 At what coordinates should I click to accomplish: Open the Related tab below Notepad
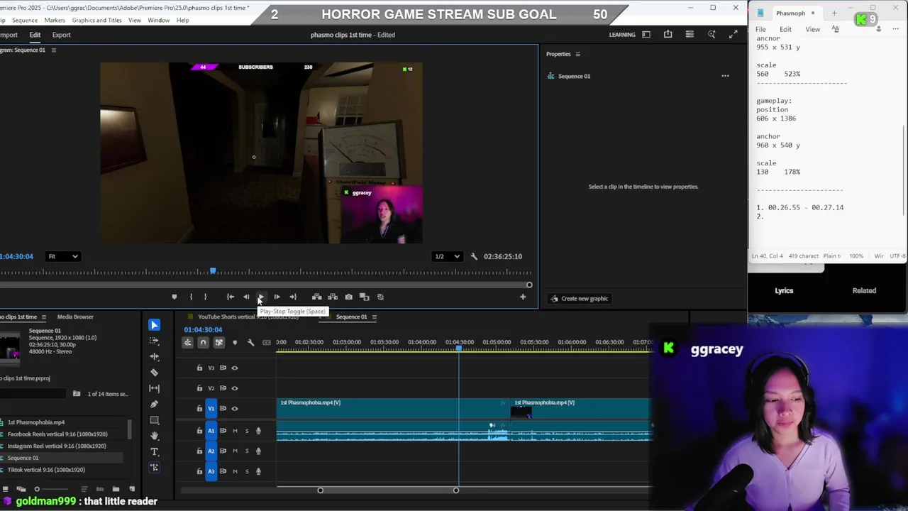click(x=864, y=290)
